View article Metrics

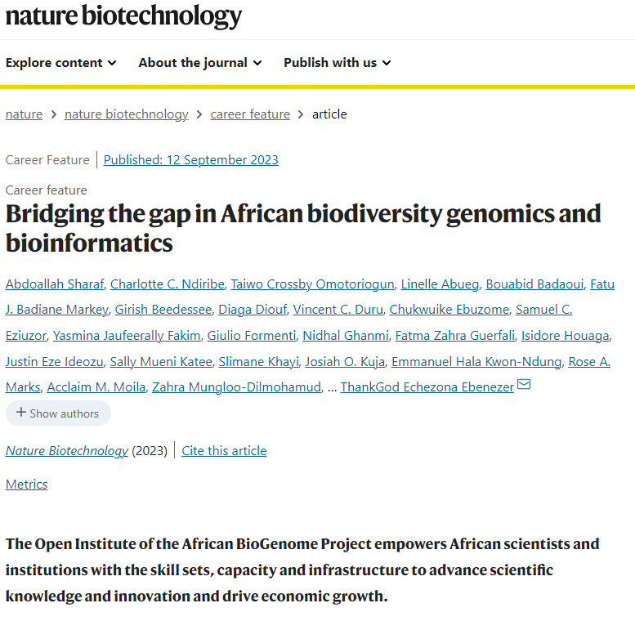coord(26,485)
